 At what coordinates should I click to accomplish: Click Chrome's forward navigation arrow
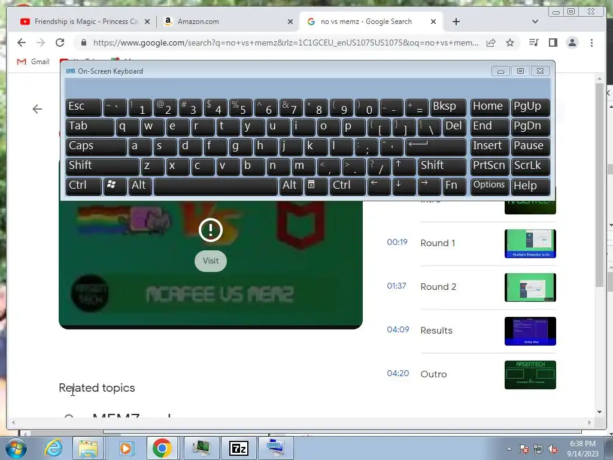point(41,43)
